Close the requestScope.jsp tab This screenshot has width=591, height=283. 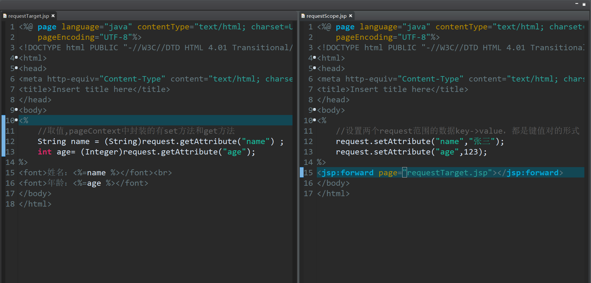pyautogui.click(x=351, y=16)
